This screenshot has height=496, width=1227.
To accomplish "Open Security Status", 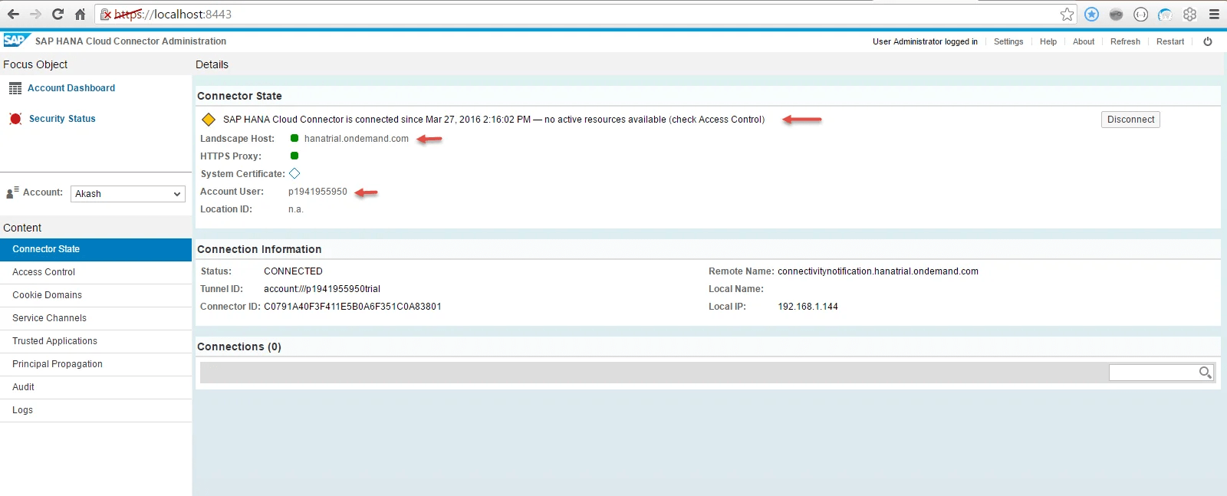I will coord(62,119).
